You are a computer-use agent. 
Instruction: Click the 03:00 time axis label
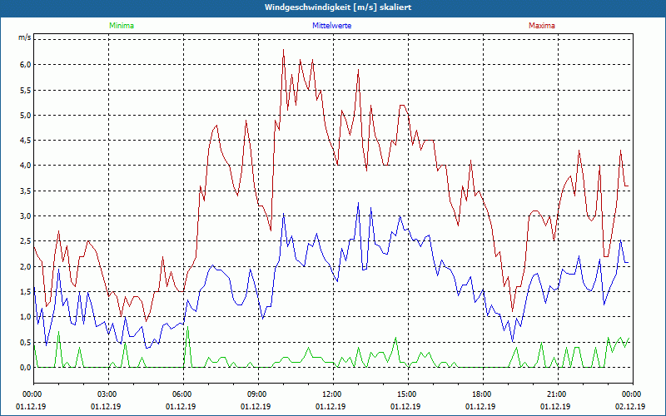click(x=108, y=394)
